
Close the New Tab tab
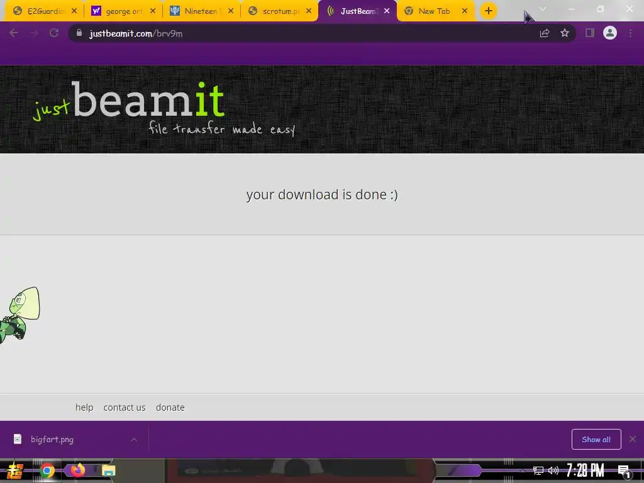(465, 11)
